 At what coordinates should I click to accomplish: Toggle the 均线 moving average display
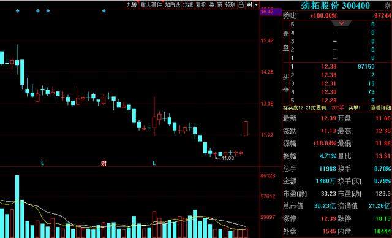pyautogui.click(x=188, y=5)
